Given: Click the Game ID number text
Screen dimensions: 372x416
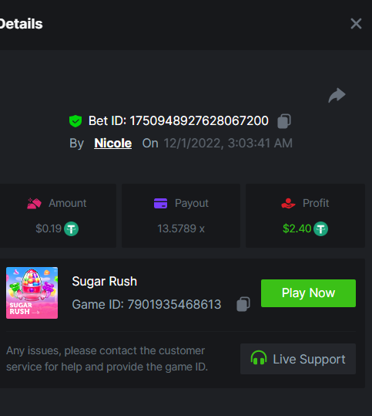Looking at the screenshot, I should click(x=174, y=305).
